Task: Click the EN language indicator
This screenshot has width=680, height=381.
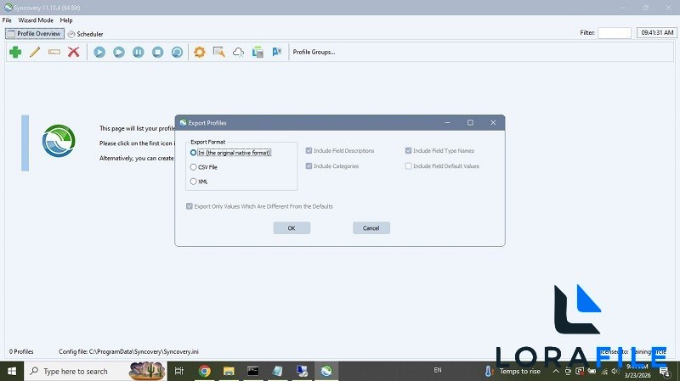Action: [x=438, y=370]
